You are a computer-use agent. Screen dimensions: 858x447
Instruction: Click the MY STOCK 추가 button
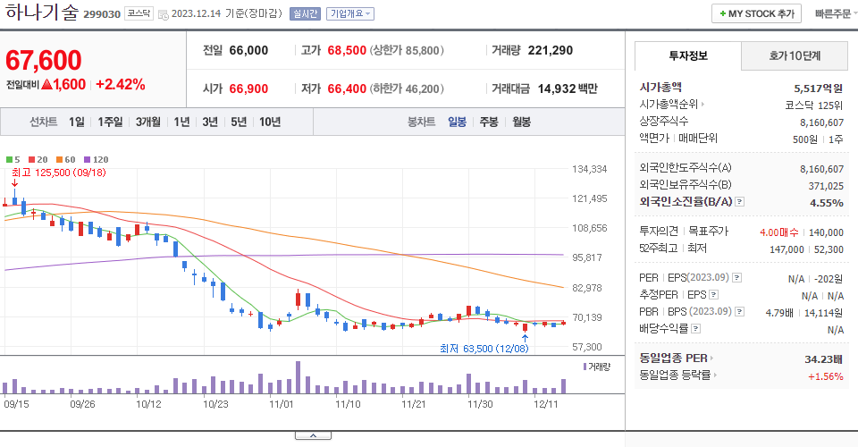(x=756, y=13)
